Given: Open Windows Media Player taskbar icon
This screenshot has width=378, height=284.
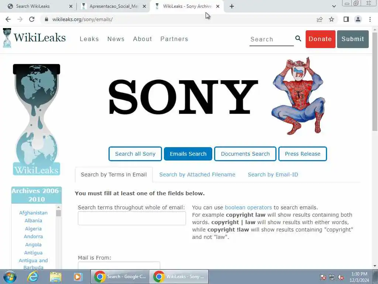Looking at the screenshot, I should coord(78,277).
